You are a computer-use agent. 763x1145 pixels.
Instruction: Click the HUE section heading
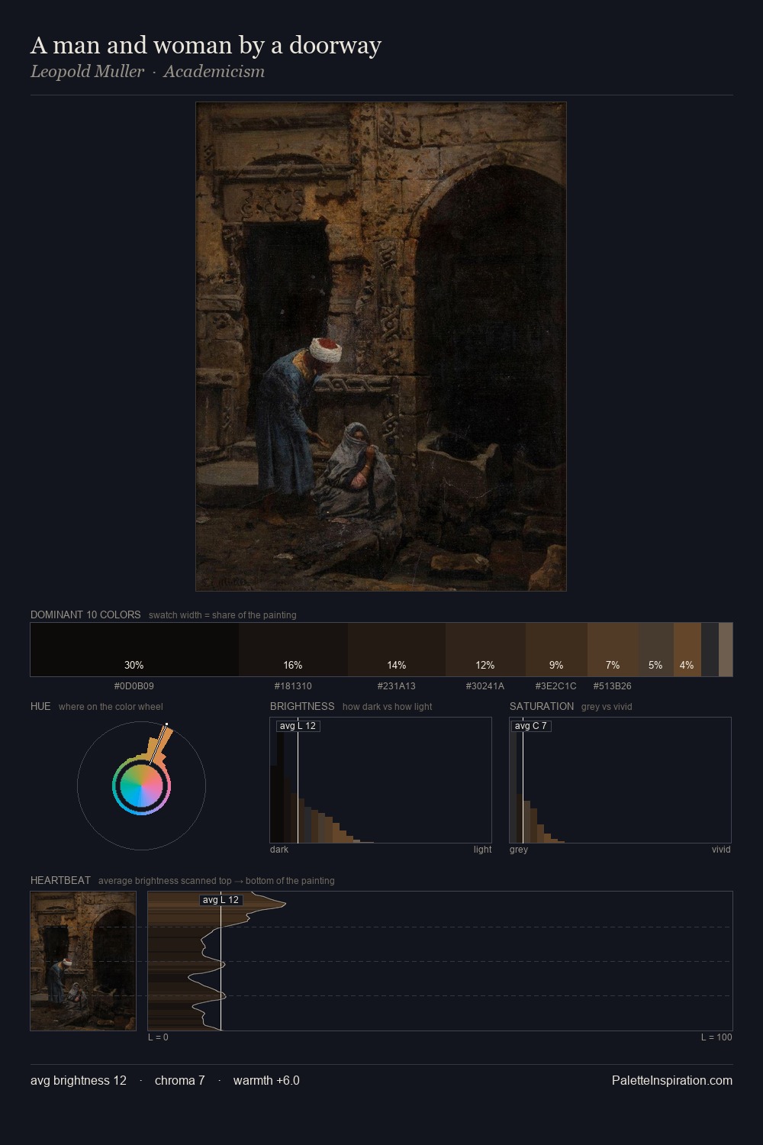coord(40,706)
